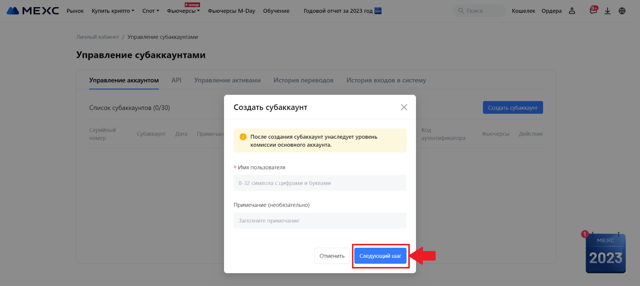Open the Кошелек link
The image size is (640, 286).
(x=523, y=11)
